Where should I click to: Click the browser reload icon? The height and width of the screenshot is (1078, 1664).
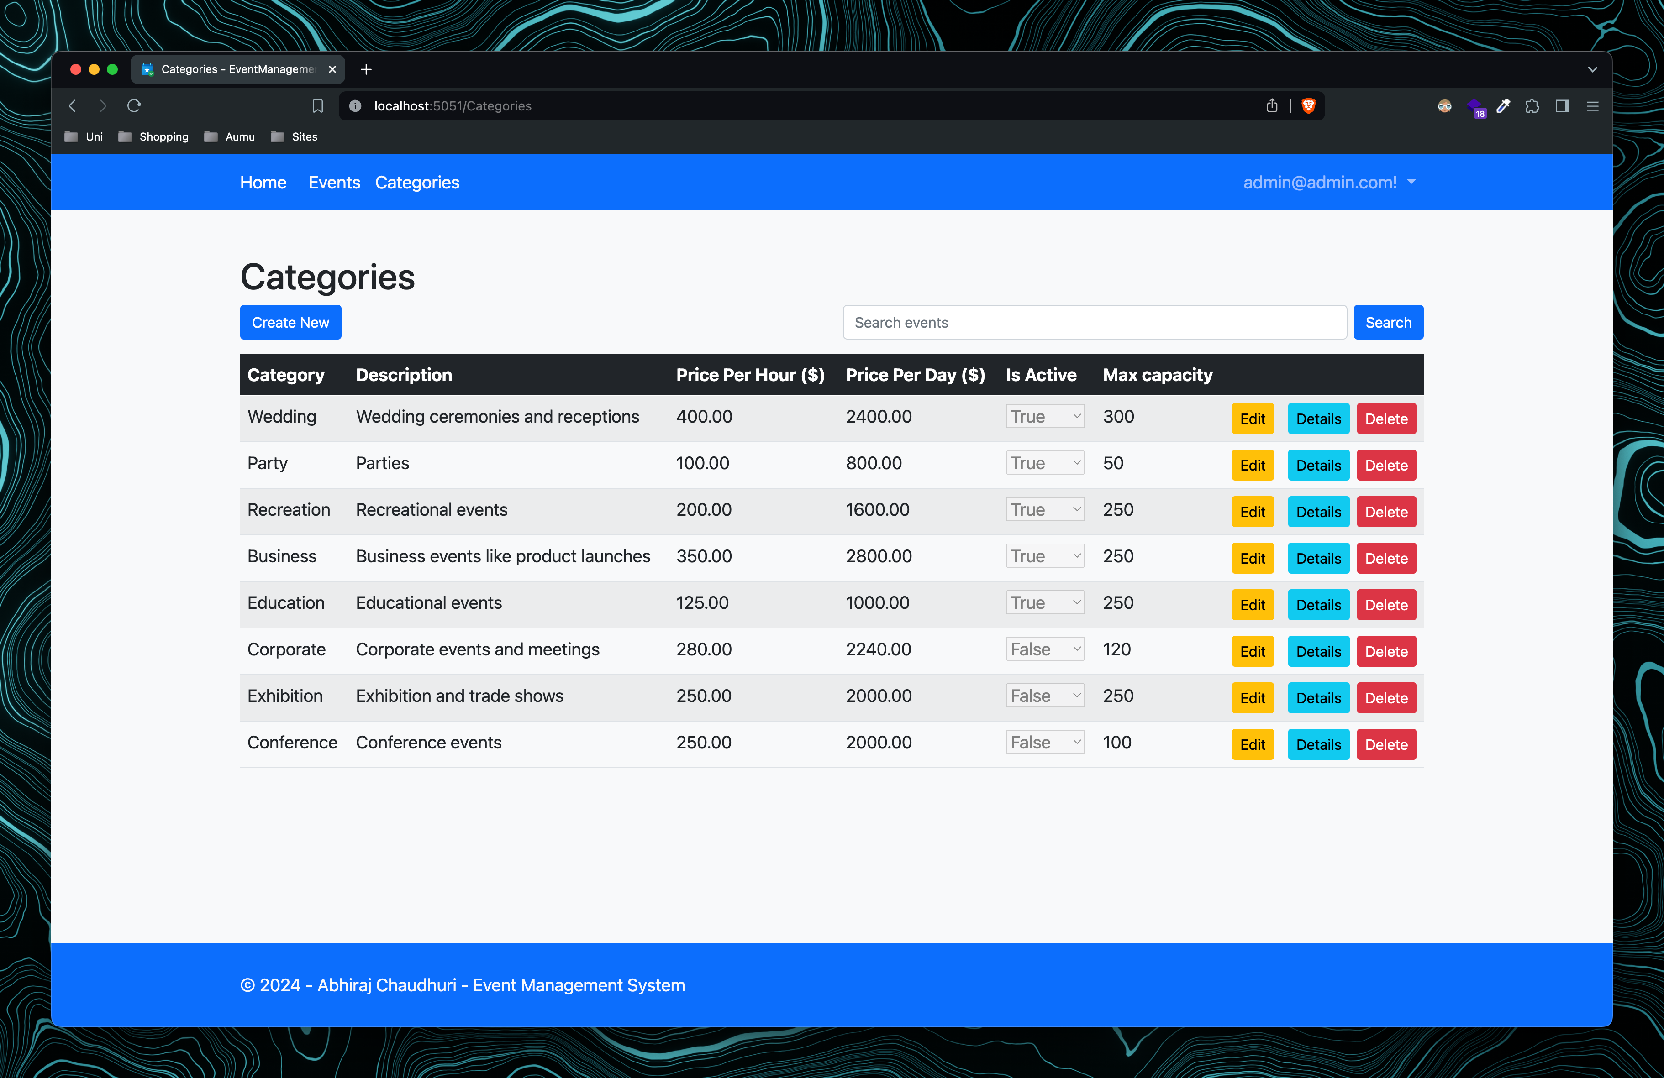pyautogui.click(x=134, y=105)
